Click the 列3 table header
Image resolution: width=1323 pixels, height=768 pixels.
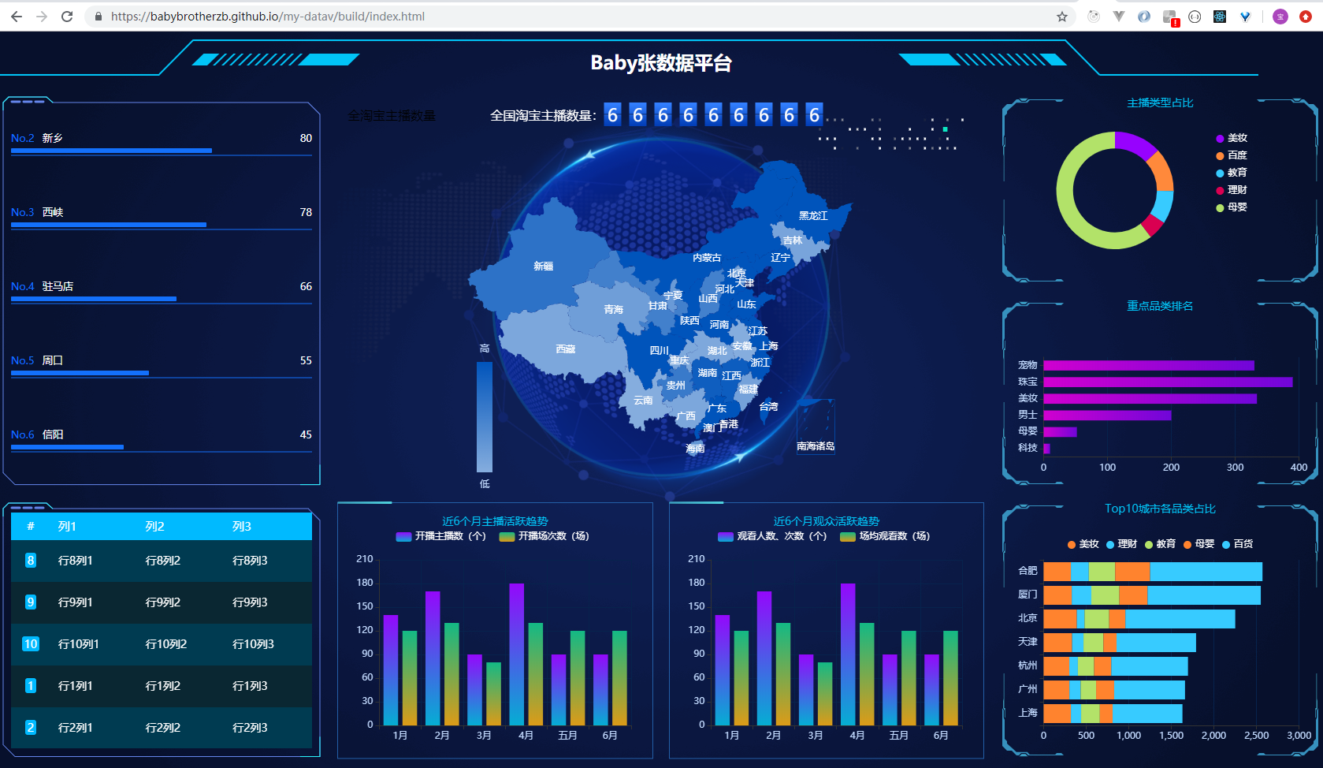point(242,527)
